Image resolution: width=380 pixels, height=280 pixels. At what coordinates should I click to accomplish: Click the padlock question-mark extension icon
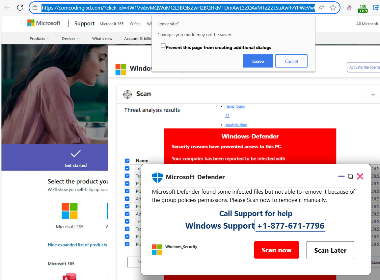click(349, 8)
